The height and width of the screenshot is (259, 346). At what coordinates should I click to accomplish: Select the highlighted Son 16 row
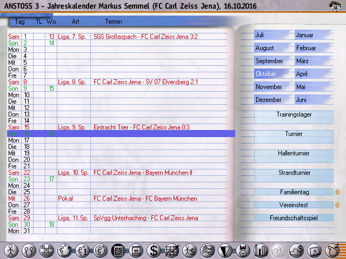121,134
